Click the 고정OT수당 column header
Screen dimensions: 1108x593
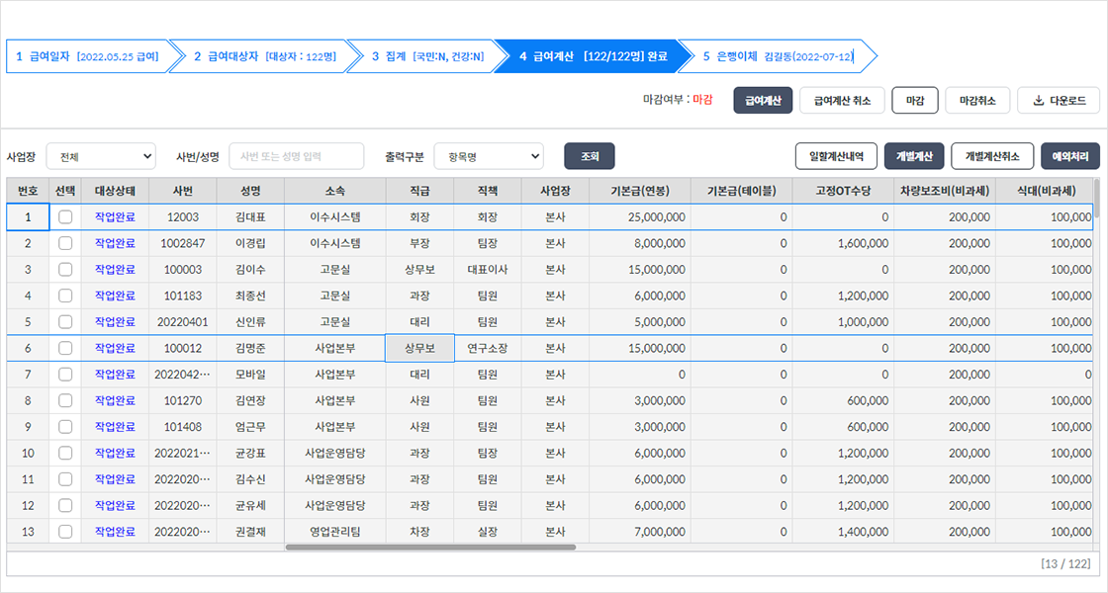[843, 191]
